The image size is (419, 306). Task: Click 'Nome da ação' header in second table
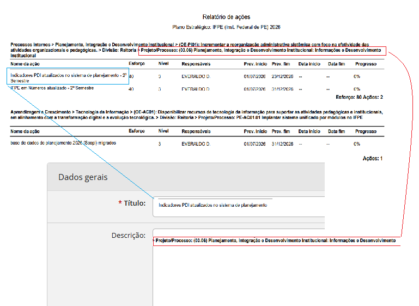(x=25, y=131)
